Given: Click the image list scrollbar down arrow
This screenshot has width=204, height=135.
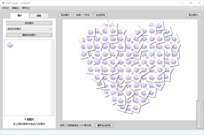Looking at the screenshot, I should pos(52,114).
